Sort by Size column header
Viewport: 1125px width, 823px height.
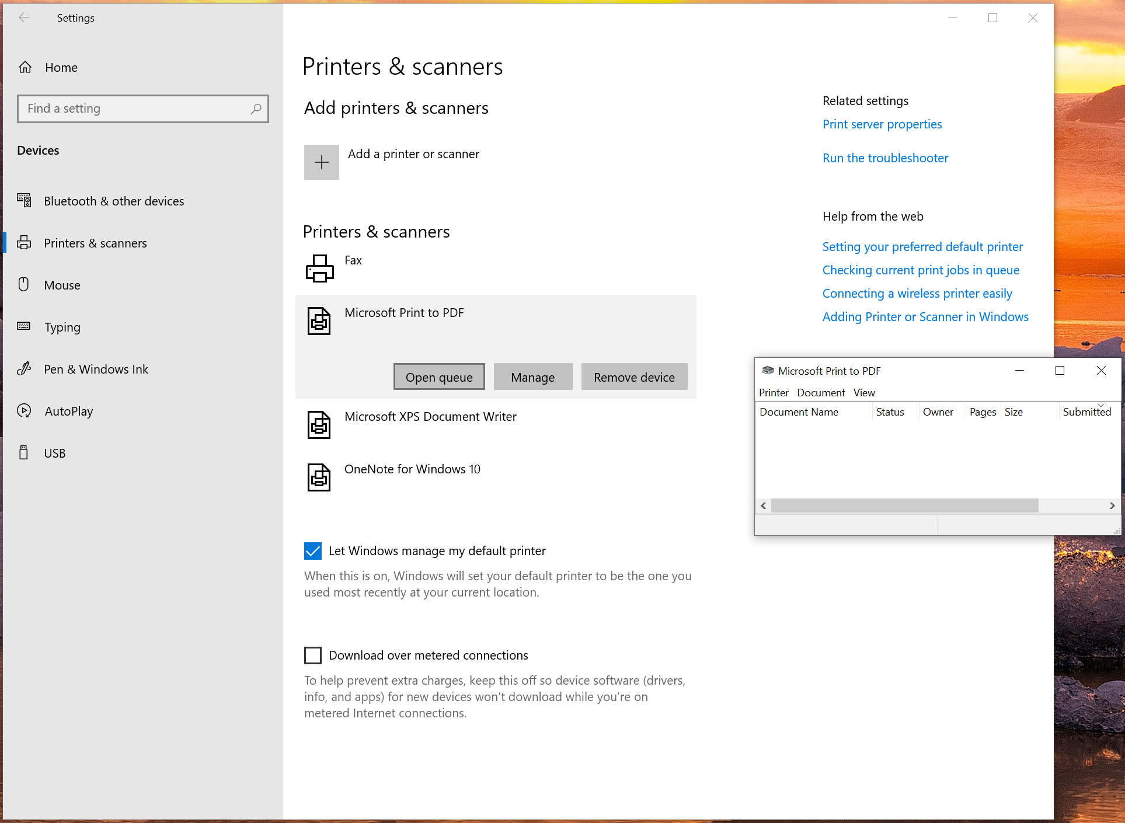click(x=1030, y=412)
